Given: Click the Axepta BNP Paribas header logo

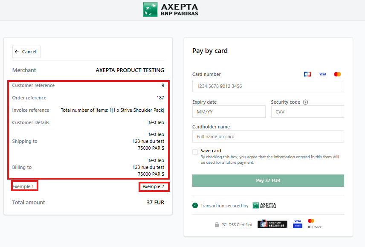Looking at the screenshot, I should (171, 9).
